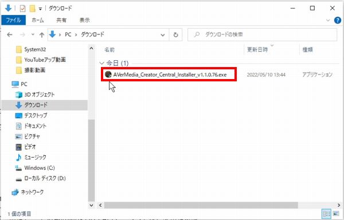Refresh the Downloads folder view
This screenshot has width=344, height=220.
click(x=175, y=34)
